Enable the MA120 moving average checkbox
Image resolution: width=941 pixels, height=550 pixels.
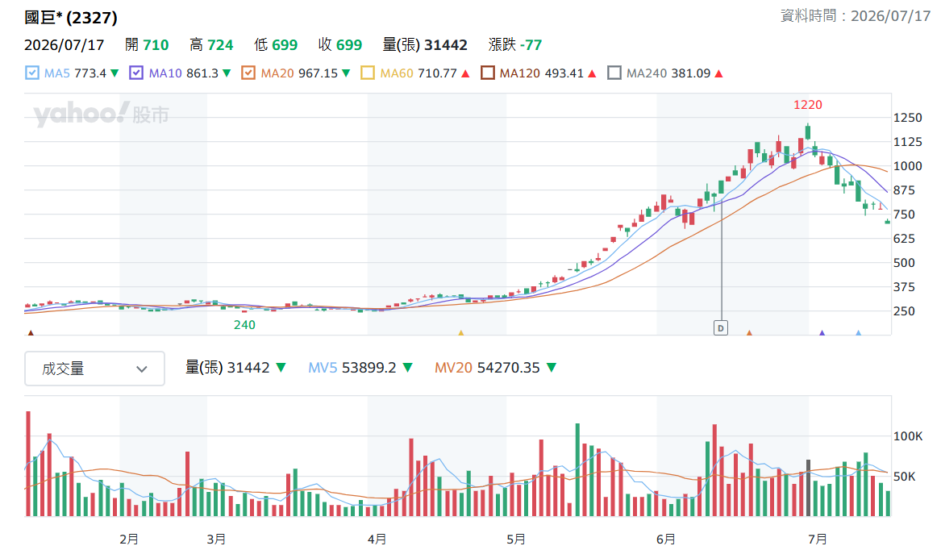pos(487,73)
